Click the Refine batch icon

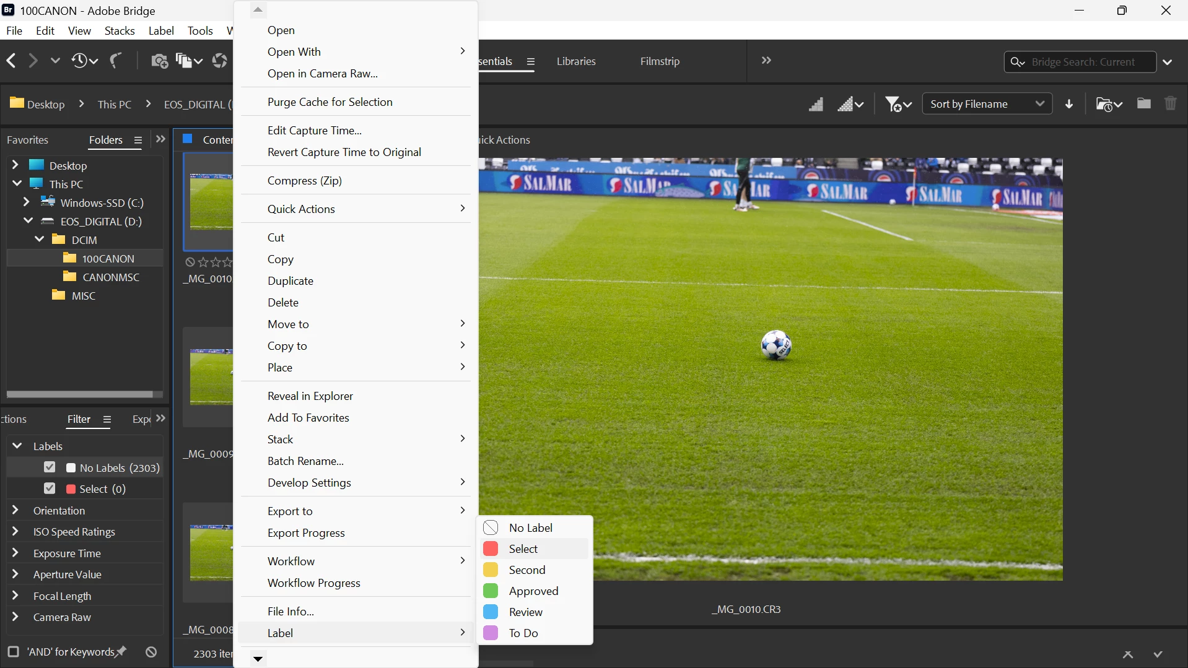coord(188,61)
